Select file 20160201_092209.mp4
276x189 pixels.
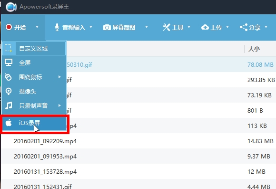(45, 141)
